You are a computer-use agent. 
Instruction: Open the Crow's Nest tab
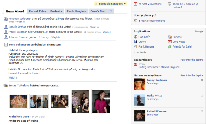click(98, 11)
